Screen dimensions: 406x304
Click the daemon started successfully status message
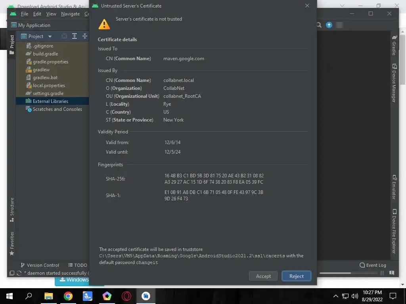click(56, 273)
